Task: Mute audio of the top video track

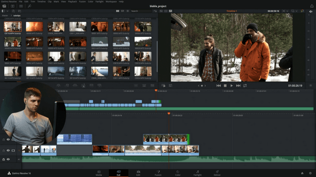Action: pos(8,140)
